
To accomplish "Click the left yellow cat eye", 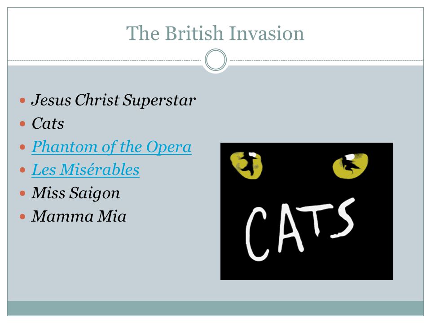I will 246,166.
